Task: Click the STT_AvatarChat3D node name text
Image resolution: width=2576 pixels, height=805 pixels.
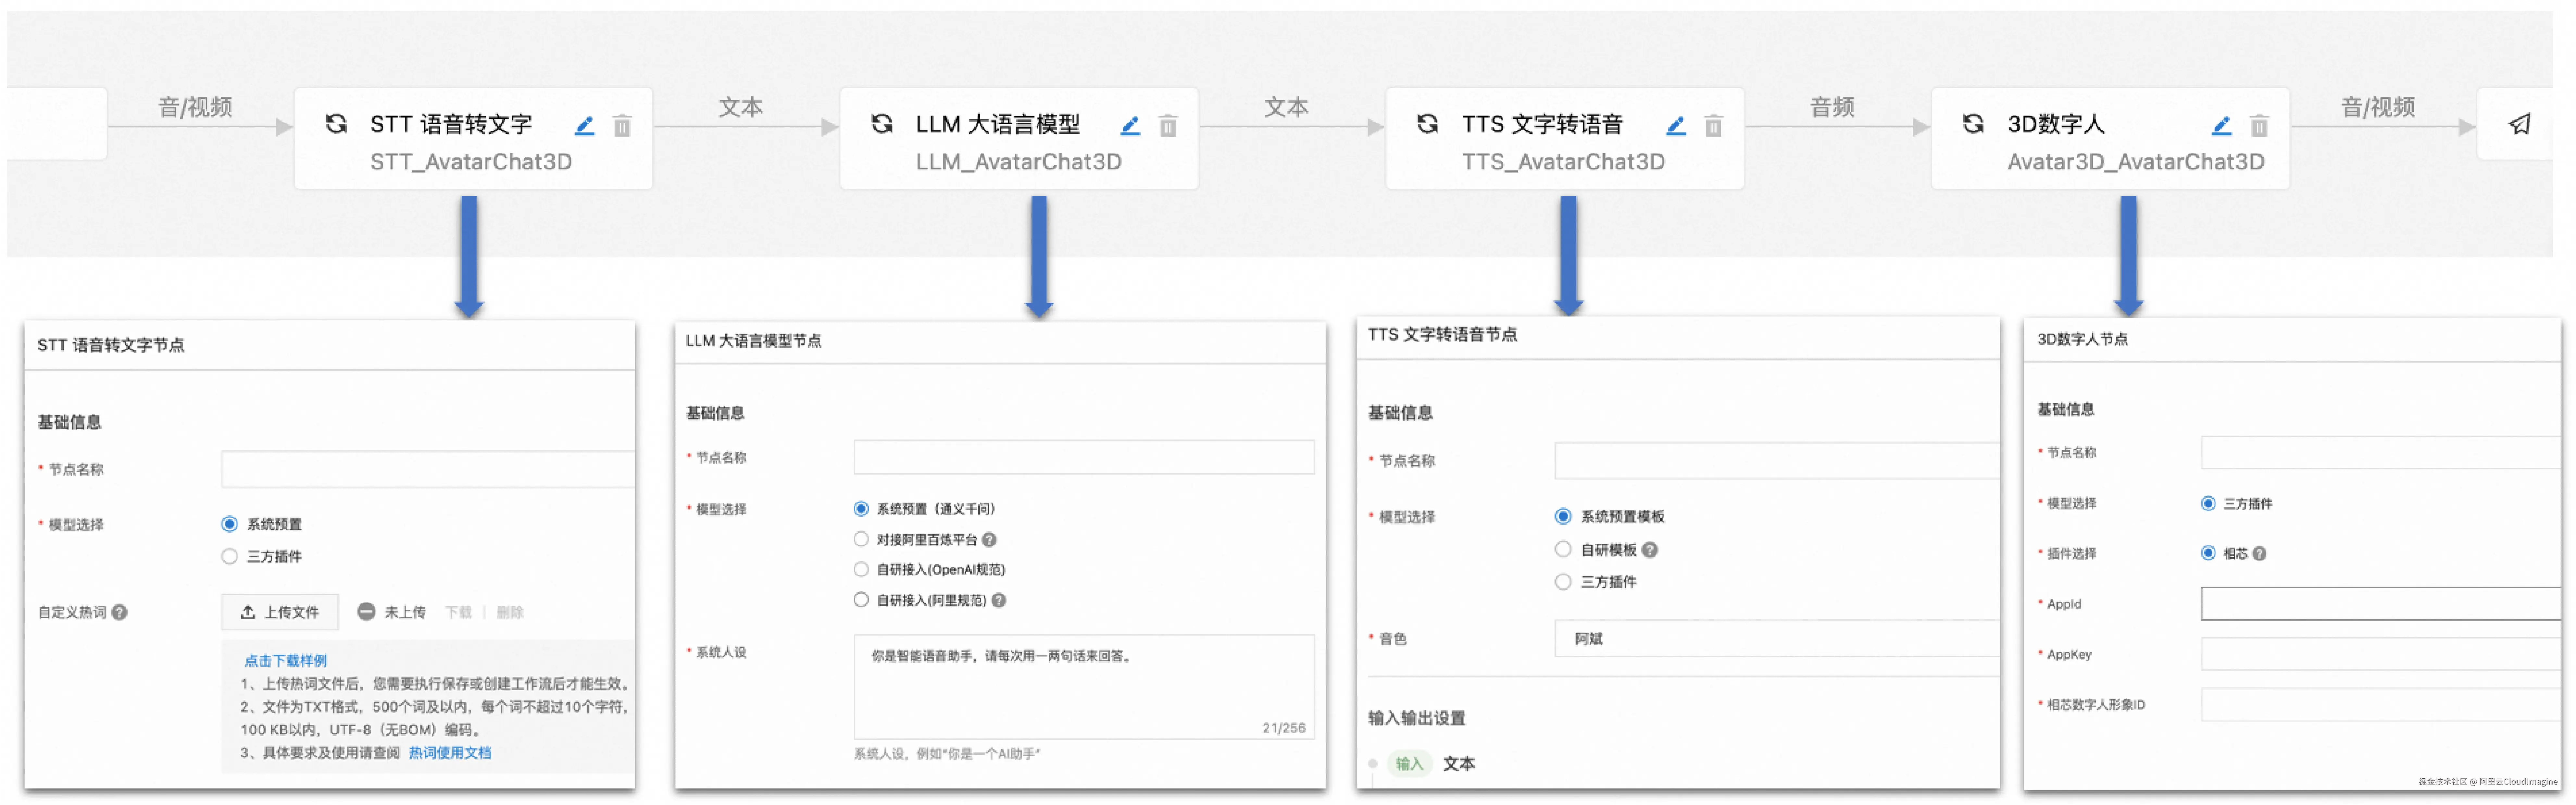Action: [471, 162]
